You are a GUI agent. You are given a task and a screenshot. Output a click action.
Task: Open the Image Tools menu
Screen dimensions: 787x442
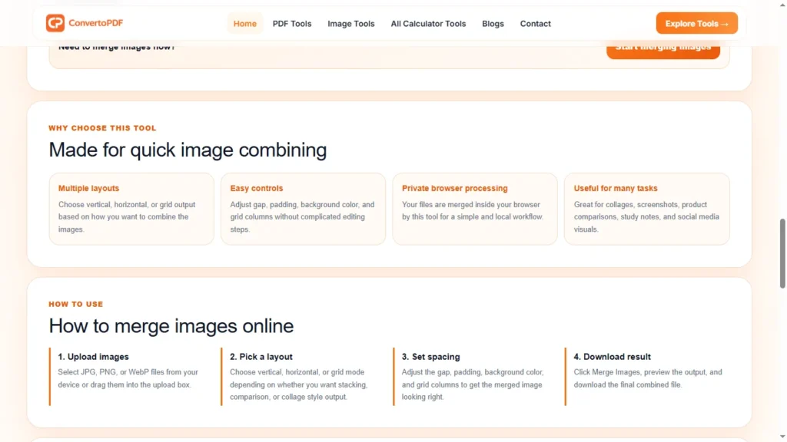[350, 24]
